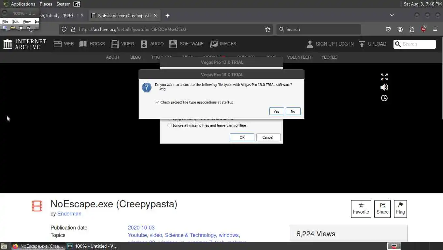Expand the list-all-tabs chevron in Firefox

pyautogui.click(x=392, y=15)
